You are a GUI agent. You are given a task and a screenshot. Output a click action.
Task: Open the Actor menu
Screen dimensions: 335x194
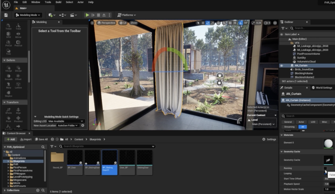80,2
